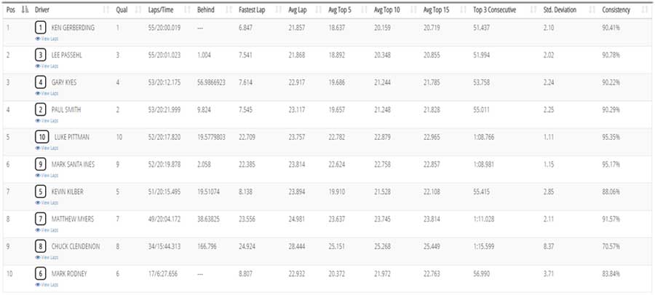The height and width of the screenshot is (295, 655).
Task: Select Kevin Kilber driver name
Action: pyautogui.click(x=67, y=192)
